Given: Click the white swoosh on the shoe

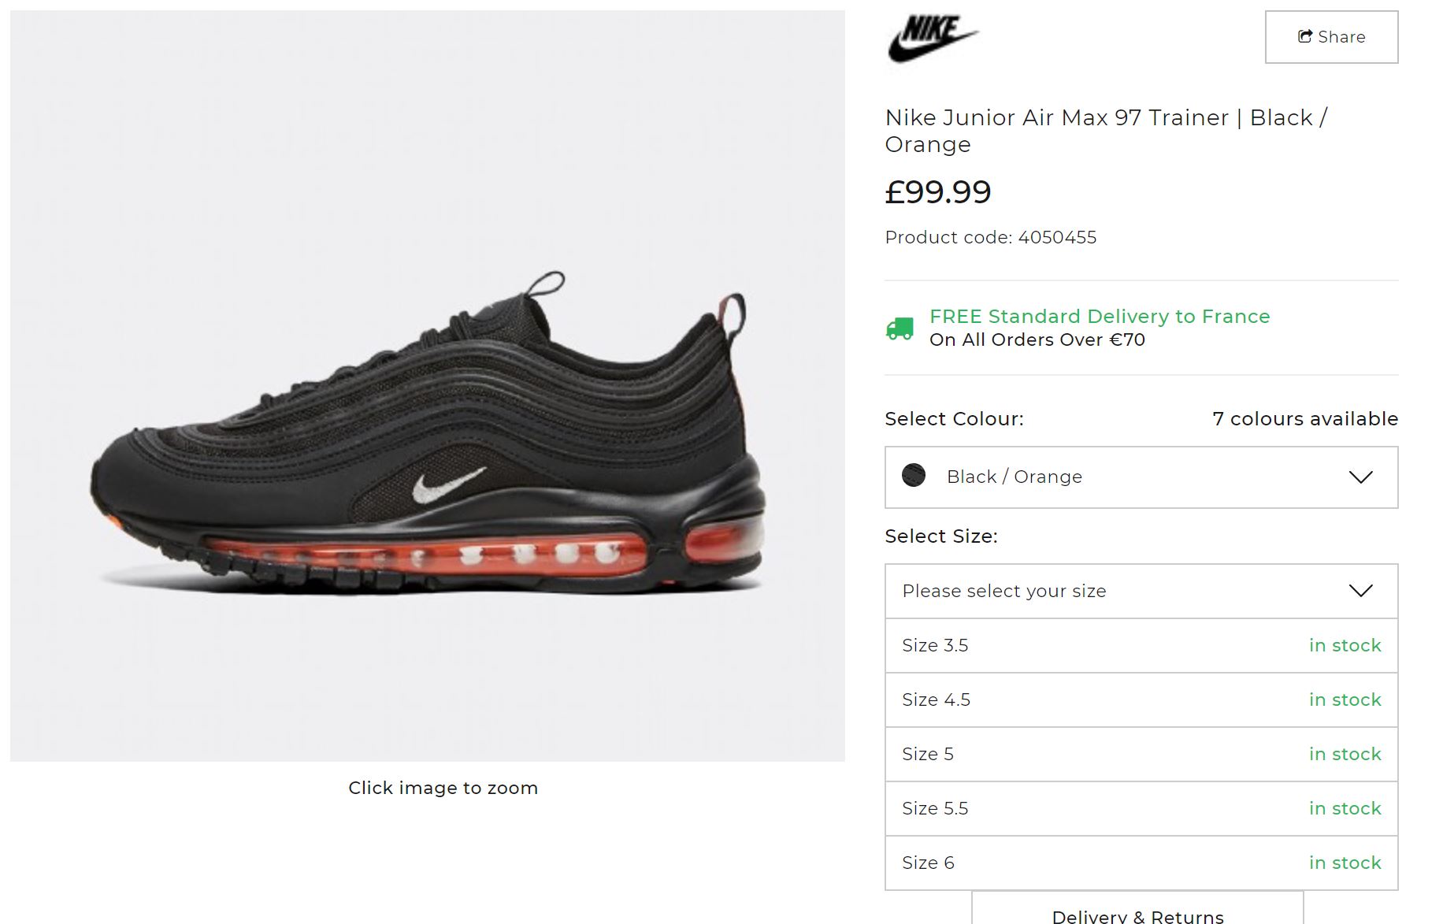Looking at the screenshot, I should click(x=448, y=484).
